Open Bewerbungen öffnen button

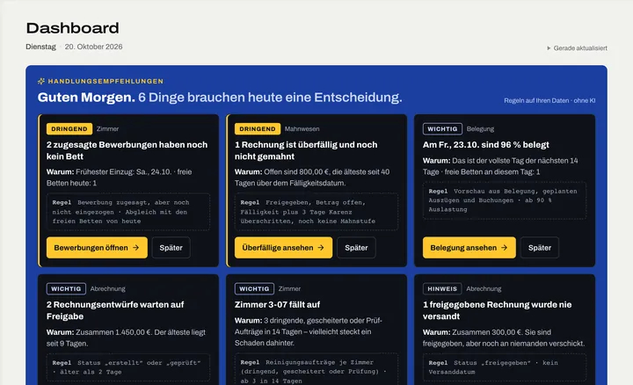97,247
